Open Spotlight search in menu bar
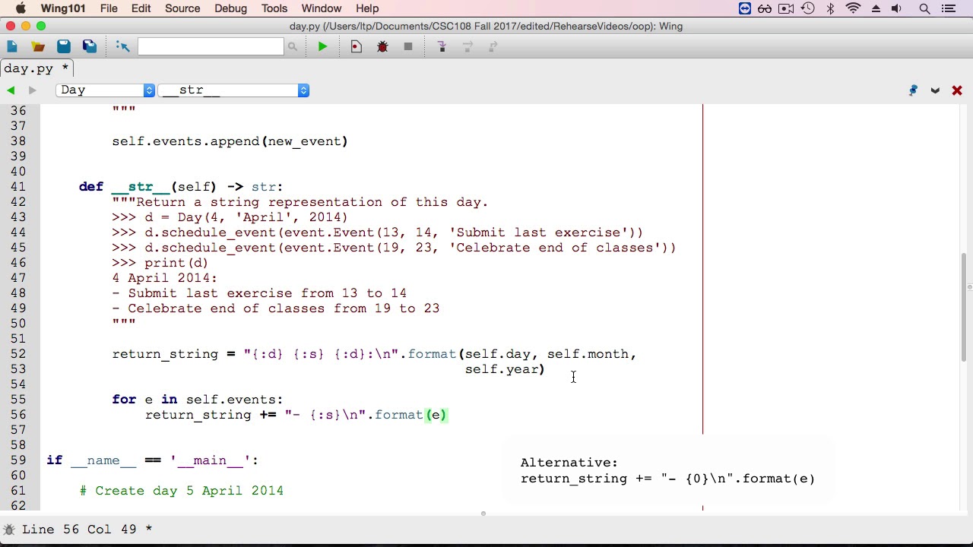Screen dimensions: 973x547 coord(924,9)
